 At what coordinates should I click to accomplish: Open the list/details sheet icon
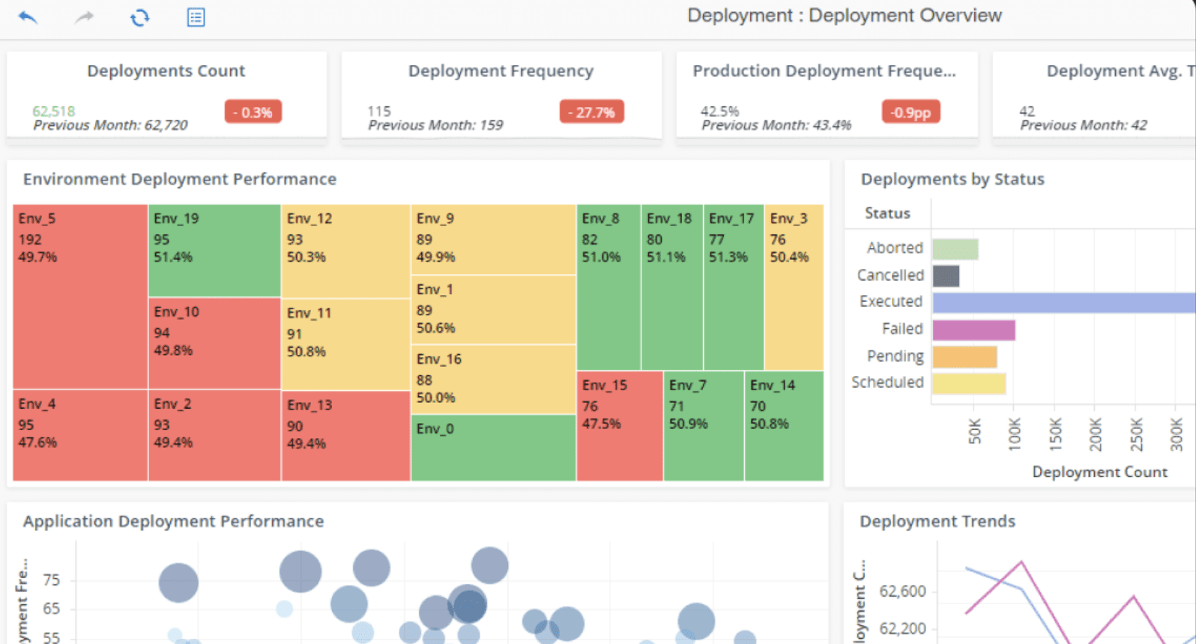[x=196, y=17]
